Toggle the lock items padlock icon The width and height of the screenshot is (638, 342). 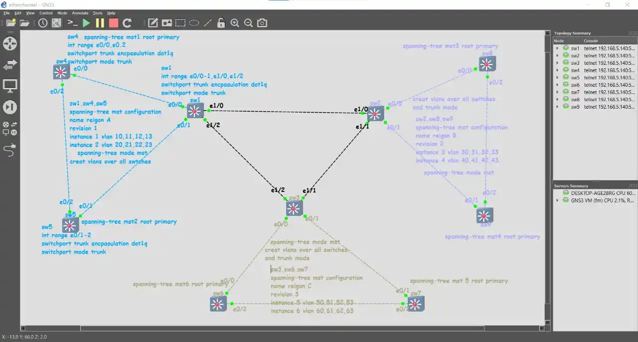(221, 23)
